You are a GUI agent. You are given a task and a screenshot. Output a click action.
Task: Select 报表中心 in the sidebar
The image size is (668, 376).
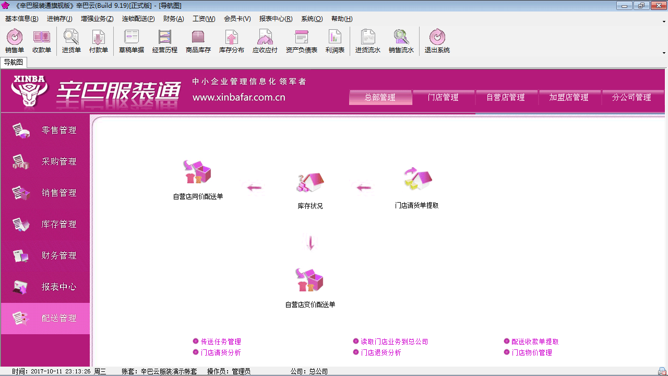(x=45, y=287)
